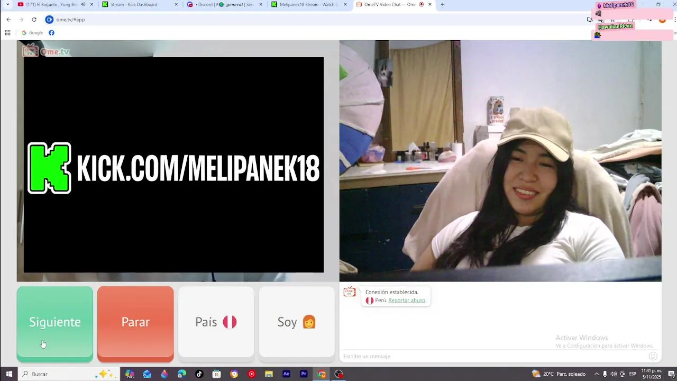Open Adobe After Effects from taskbar
Viewport: 677px width, 381px height.
pyautogui.click(x=286, y=374)
